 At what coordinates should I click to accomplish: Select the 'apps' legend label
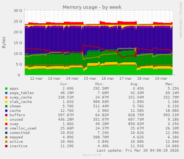pos(14,89)
